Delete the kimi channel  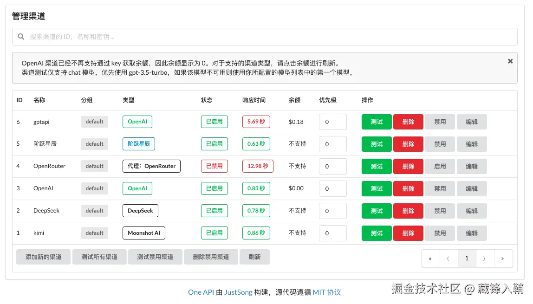tap(408, 233)
